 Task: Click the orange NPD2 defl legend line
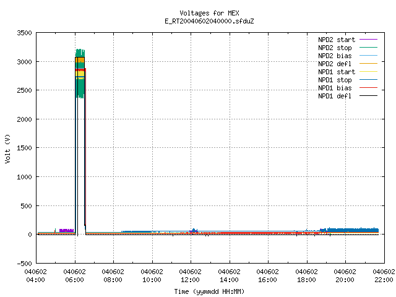(x=368, y=63)
